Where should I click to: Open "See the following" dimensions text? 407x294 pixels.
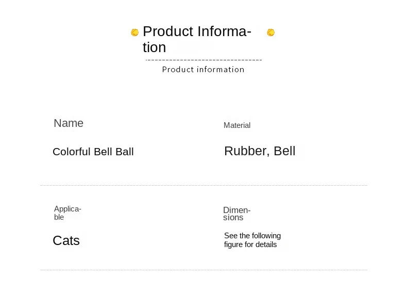252,236
